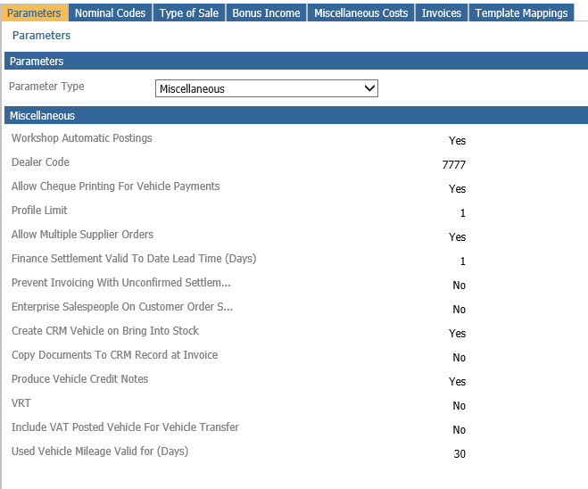Switch to the Parameters tab
The width and height of the screenshot is (588, 489).
(x=34, y=12)
